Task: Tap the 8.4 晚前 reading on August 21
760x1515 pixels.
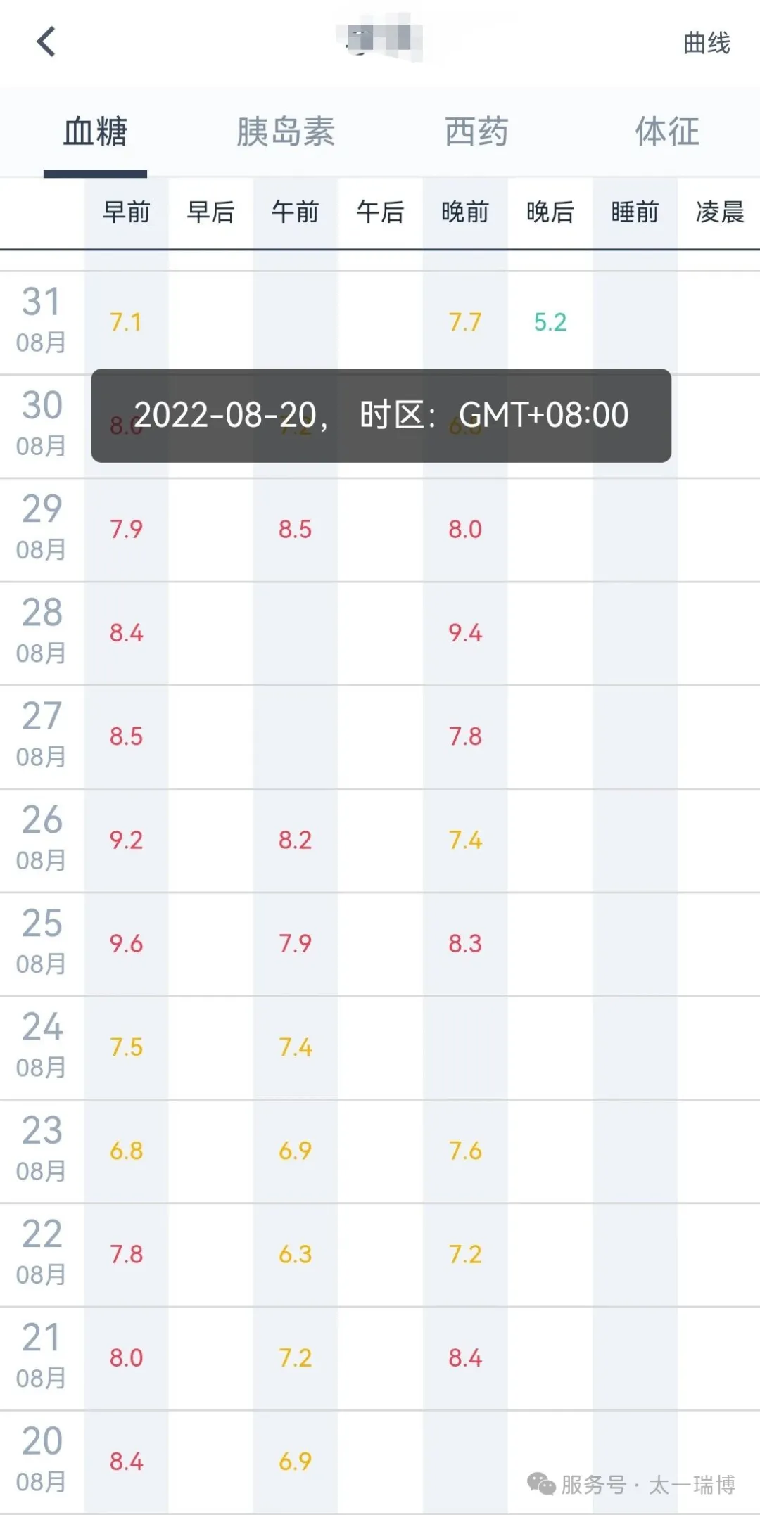Action: click(465, 1357)
